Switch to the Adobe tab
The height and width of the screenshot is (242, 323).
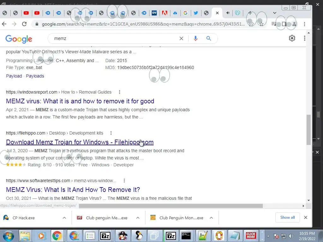pyautogui.click(x=165, y=13)
